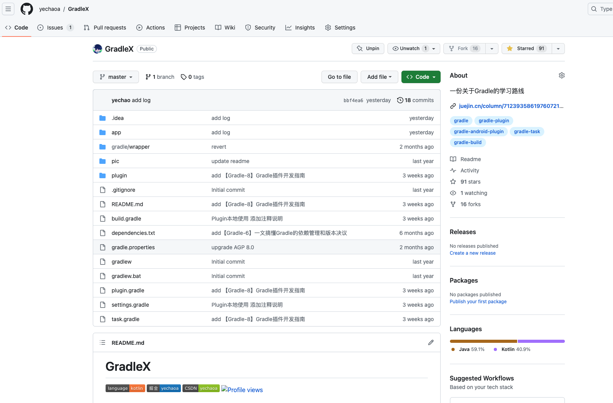Open the dependencies.txt file
The image size is (613, 403).
[133, 233]
